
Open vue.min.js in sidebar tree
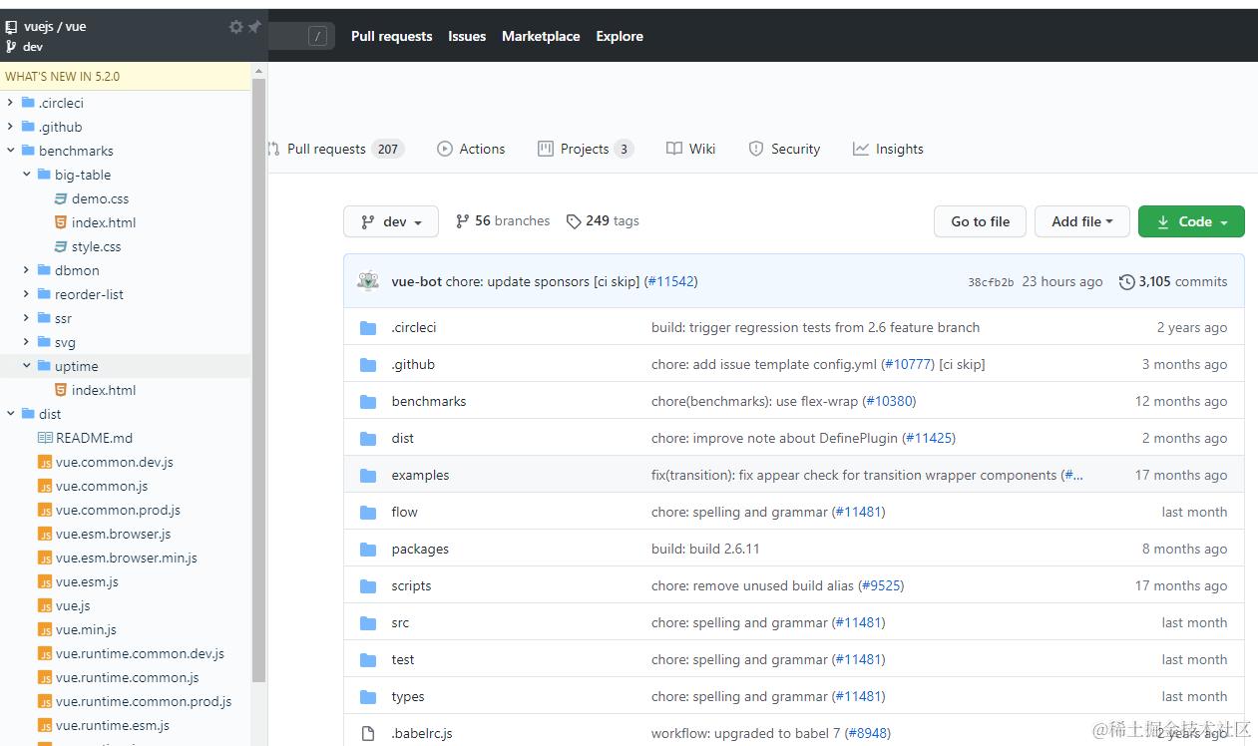click(86, 629)
